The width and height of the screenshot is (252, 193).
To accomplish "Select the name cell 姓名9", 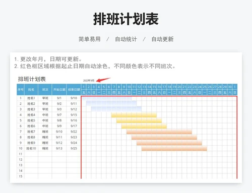I will (x=31, y=143).
